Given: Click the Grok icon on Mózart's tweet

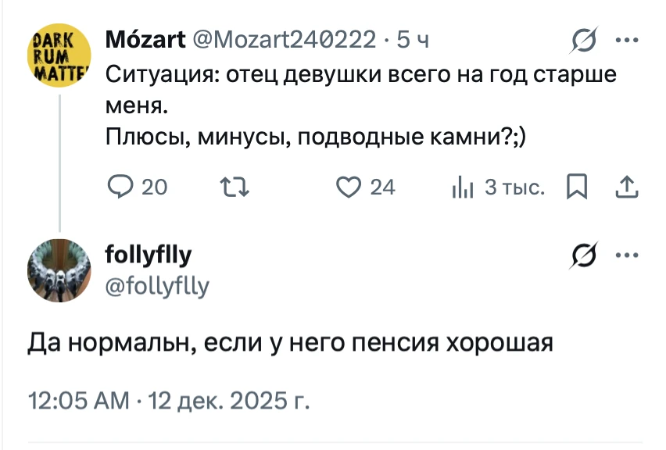Looking at the screenshot, I should point(585,39).
